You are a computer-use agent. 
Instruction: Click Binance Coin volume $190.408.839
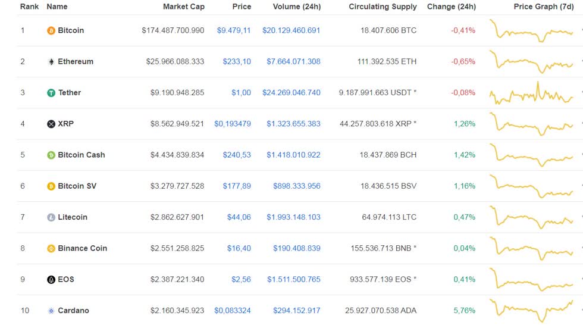297,248
